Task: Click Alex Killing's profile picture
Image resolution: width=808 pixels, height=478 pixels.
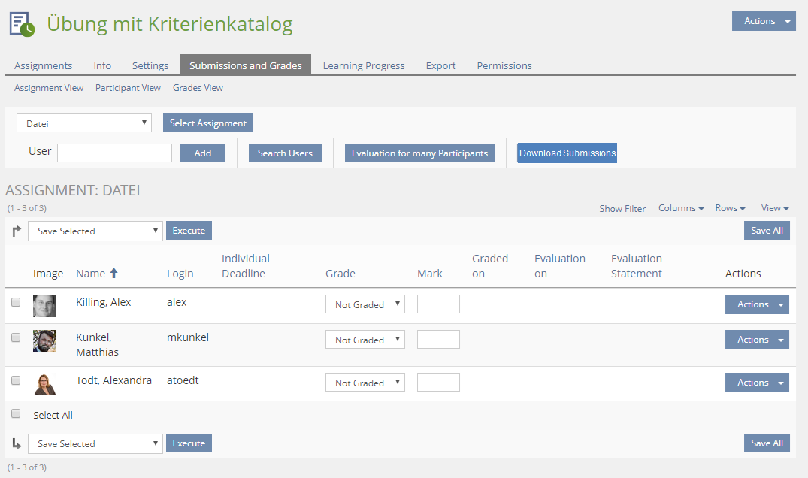Action: tap(44, 305)
